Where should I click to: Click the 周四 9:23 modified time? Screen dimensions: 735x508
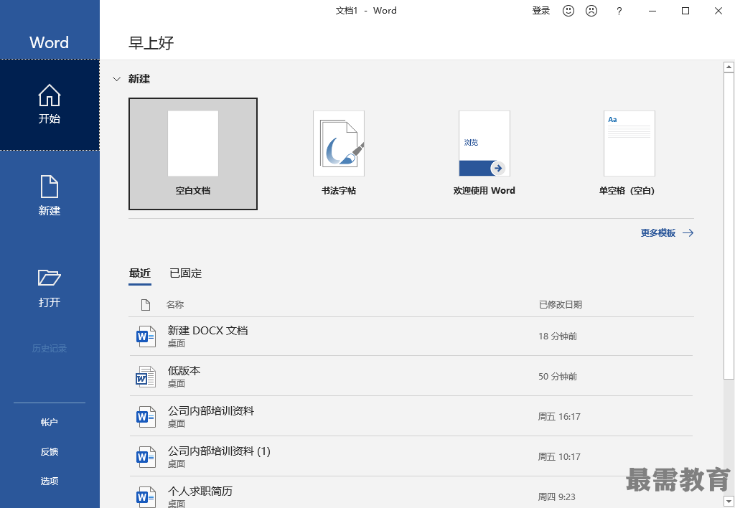pos(556,497)
